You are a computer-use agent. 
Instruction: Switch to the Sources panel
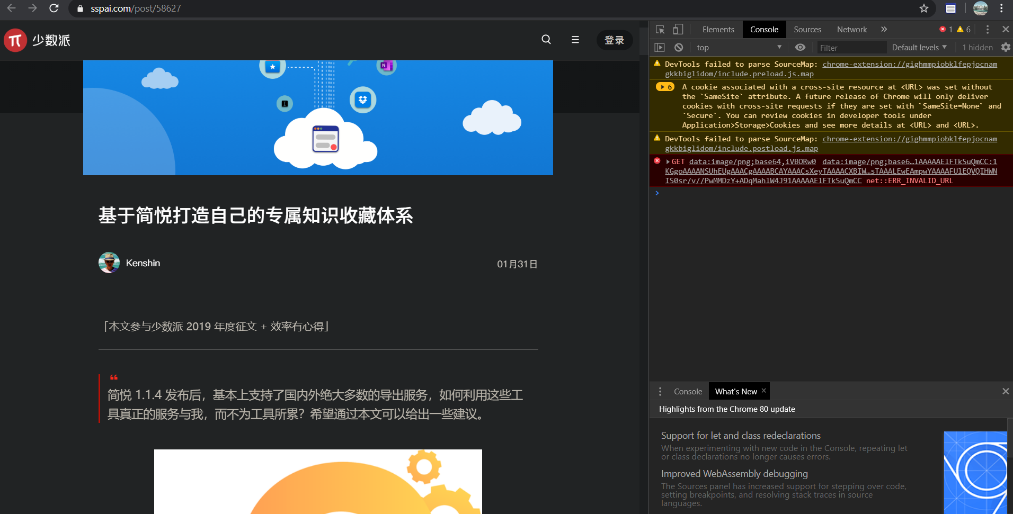pyautogui.click(x=807, y=29)
